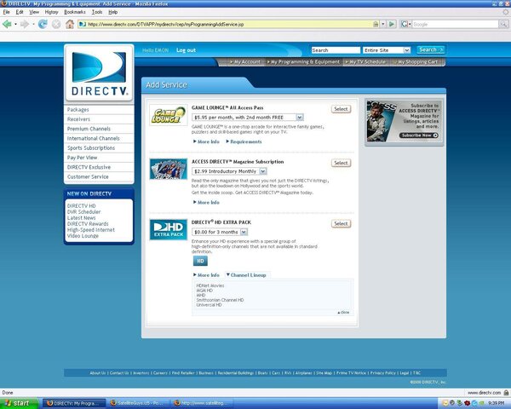Open the Help menu

point(113,12)
